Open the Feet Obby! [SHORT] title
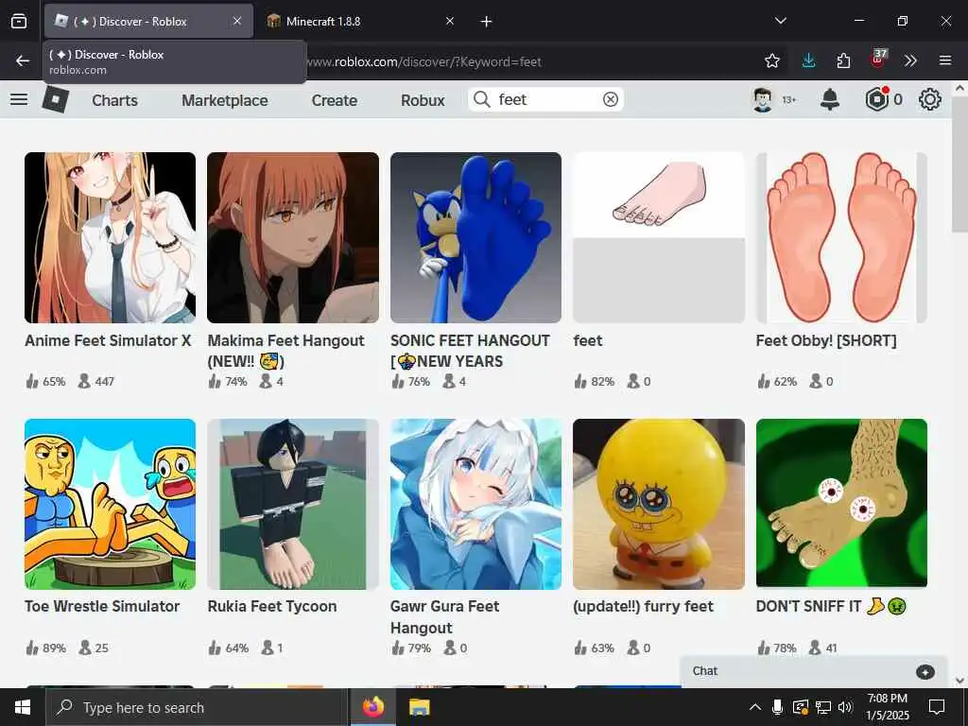Image resolution: width=968 pixels, height=726 pixels. (x=826, y=340)
